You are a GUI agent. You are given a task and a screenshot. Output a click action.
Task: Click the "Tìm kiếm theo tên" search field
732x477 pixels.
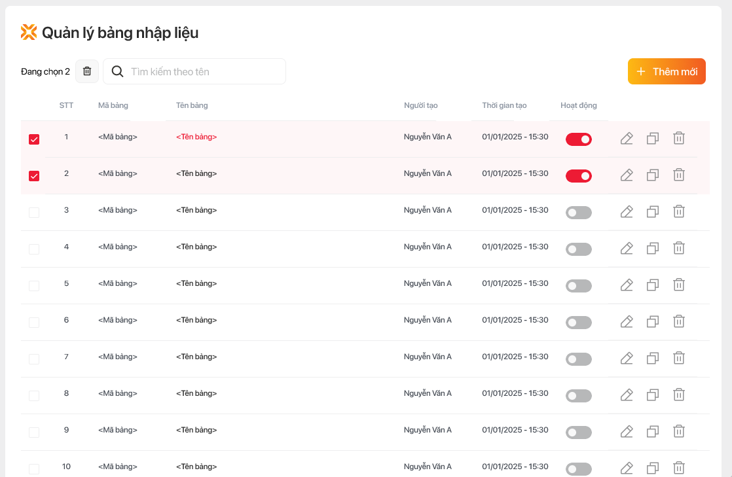click(203, 71)
